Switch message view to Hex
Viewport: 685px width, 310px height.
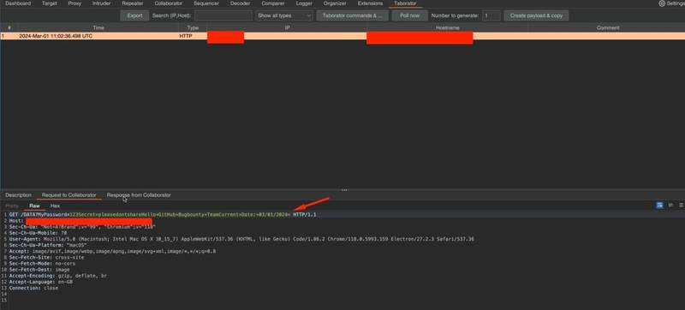(x=55, y=206)
